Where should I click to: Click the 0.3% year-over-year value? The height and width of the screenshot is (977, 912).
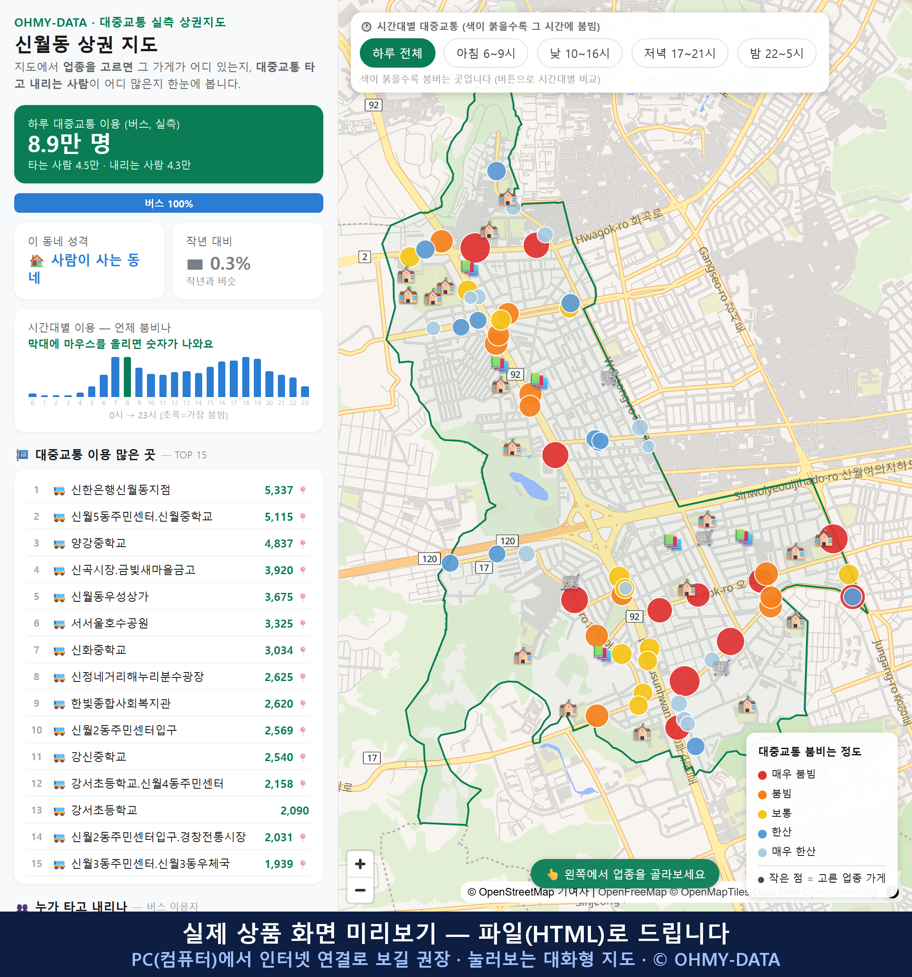(x=230, y=264)
